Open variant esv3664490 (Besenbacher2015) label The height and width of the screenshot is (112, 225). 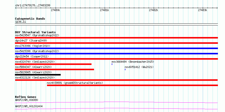[x=133, y=62]
